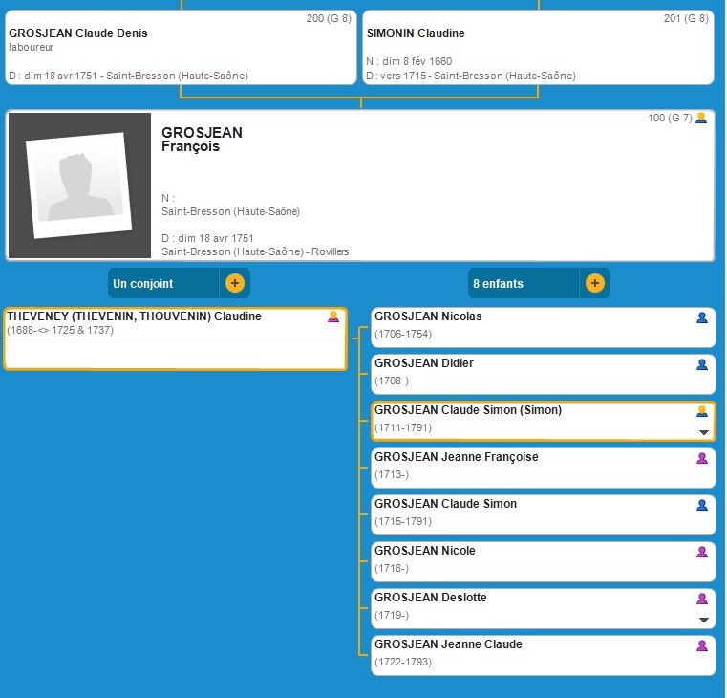Click the gold person icon on François card

[701, 118]
